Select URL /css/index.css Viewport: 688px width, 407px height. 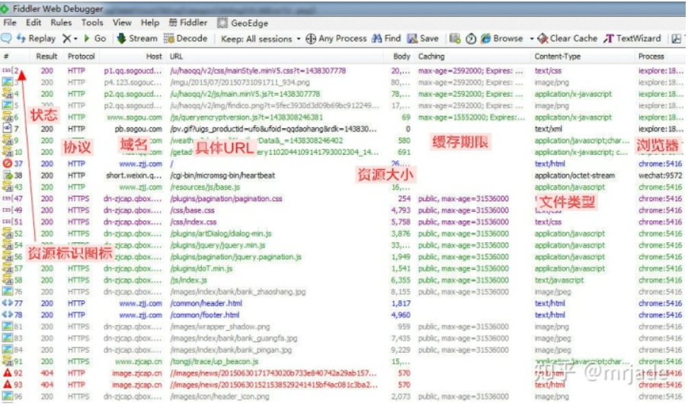(x=193, y=222)
